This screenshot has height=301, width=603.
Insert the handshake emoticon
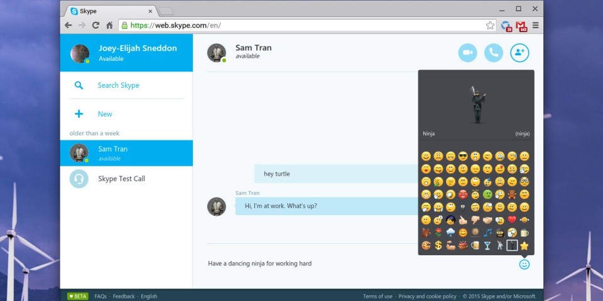coord(487,219)
